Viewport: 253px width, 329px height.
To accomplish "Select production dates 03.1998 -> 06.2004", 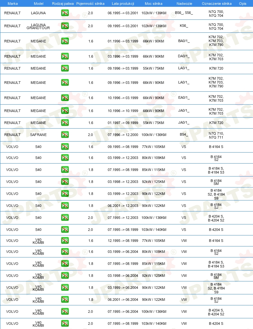I will (123, 276).
